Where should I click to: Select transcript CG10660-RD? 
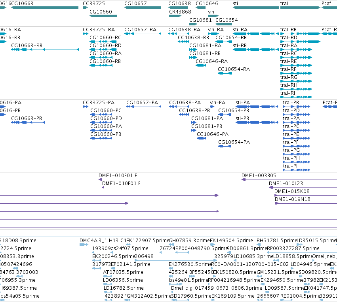point(103,50)
